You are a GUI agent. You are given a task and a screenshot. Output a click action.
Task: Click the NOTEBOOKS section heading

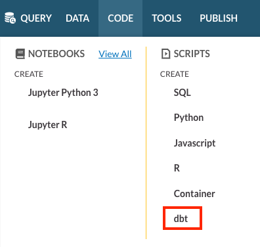click(x=56, y=54)
